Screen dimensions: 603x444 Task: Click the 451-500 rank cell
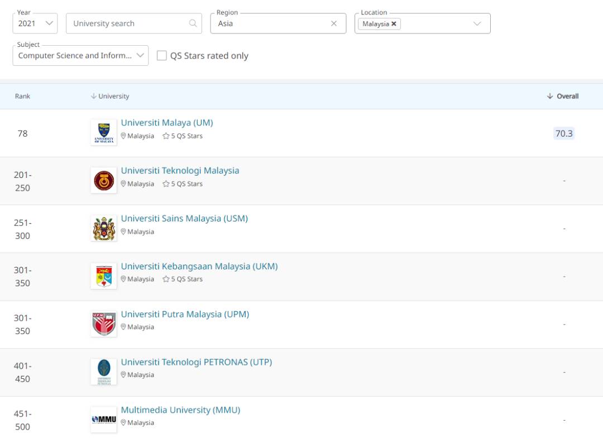click(23, 420)
